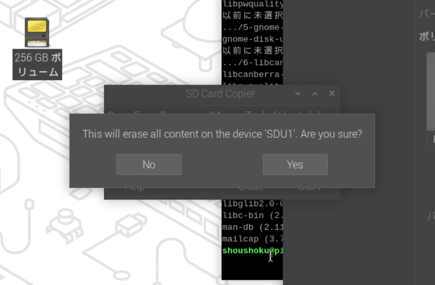Click the terminal line starting with man-db
This screenshot has height=285, width=435.
click(x=252, y=227)
